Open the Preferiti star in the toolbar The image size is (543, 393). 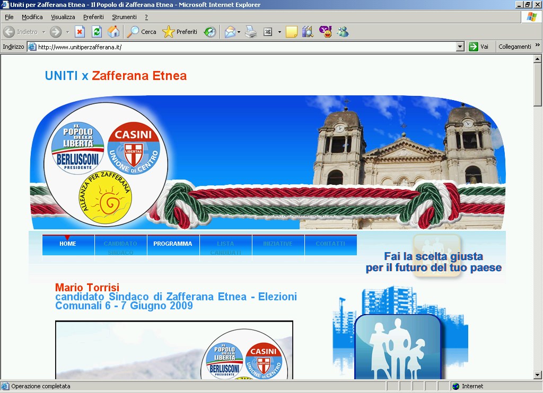168,32
